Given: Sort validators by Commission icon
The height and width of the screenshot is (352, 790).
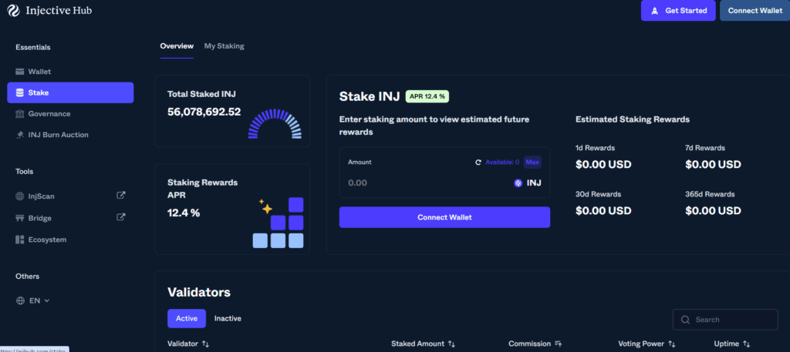Looking at the screenshot, I should 558,344.
